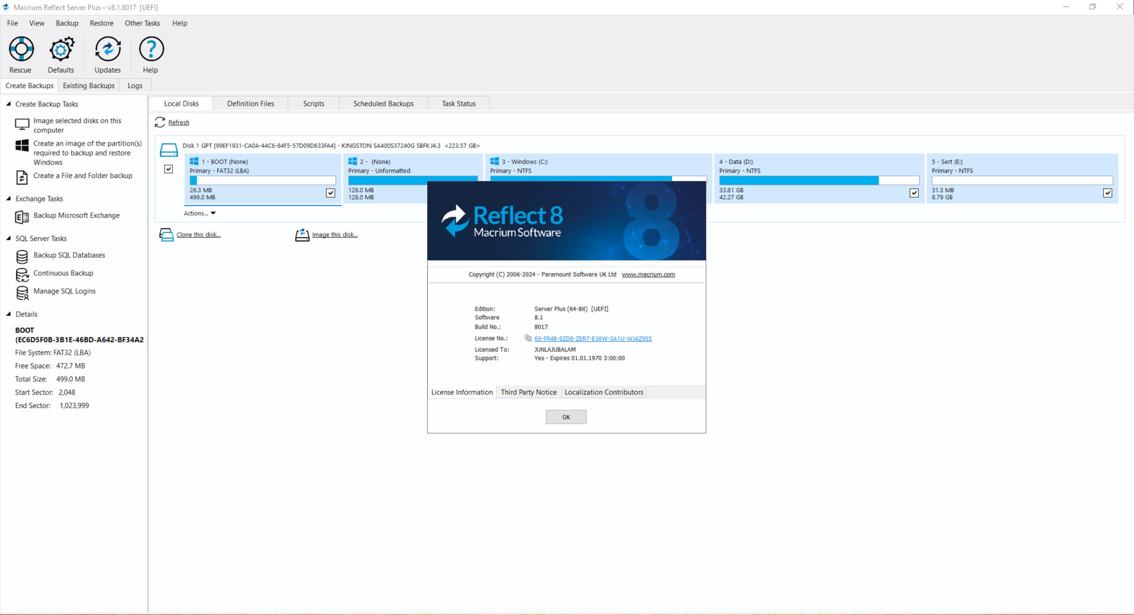
Task: Click the Clone this disk link
Action: [x=198, y=235]
